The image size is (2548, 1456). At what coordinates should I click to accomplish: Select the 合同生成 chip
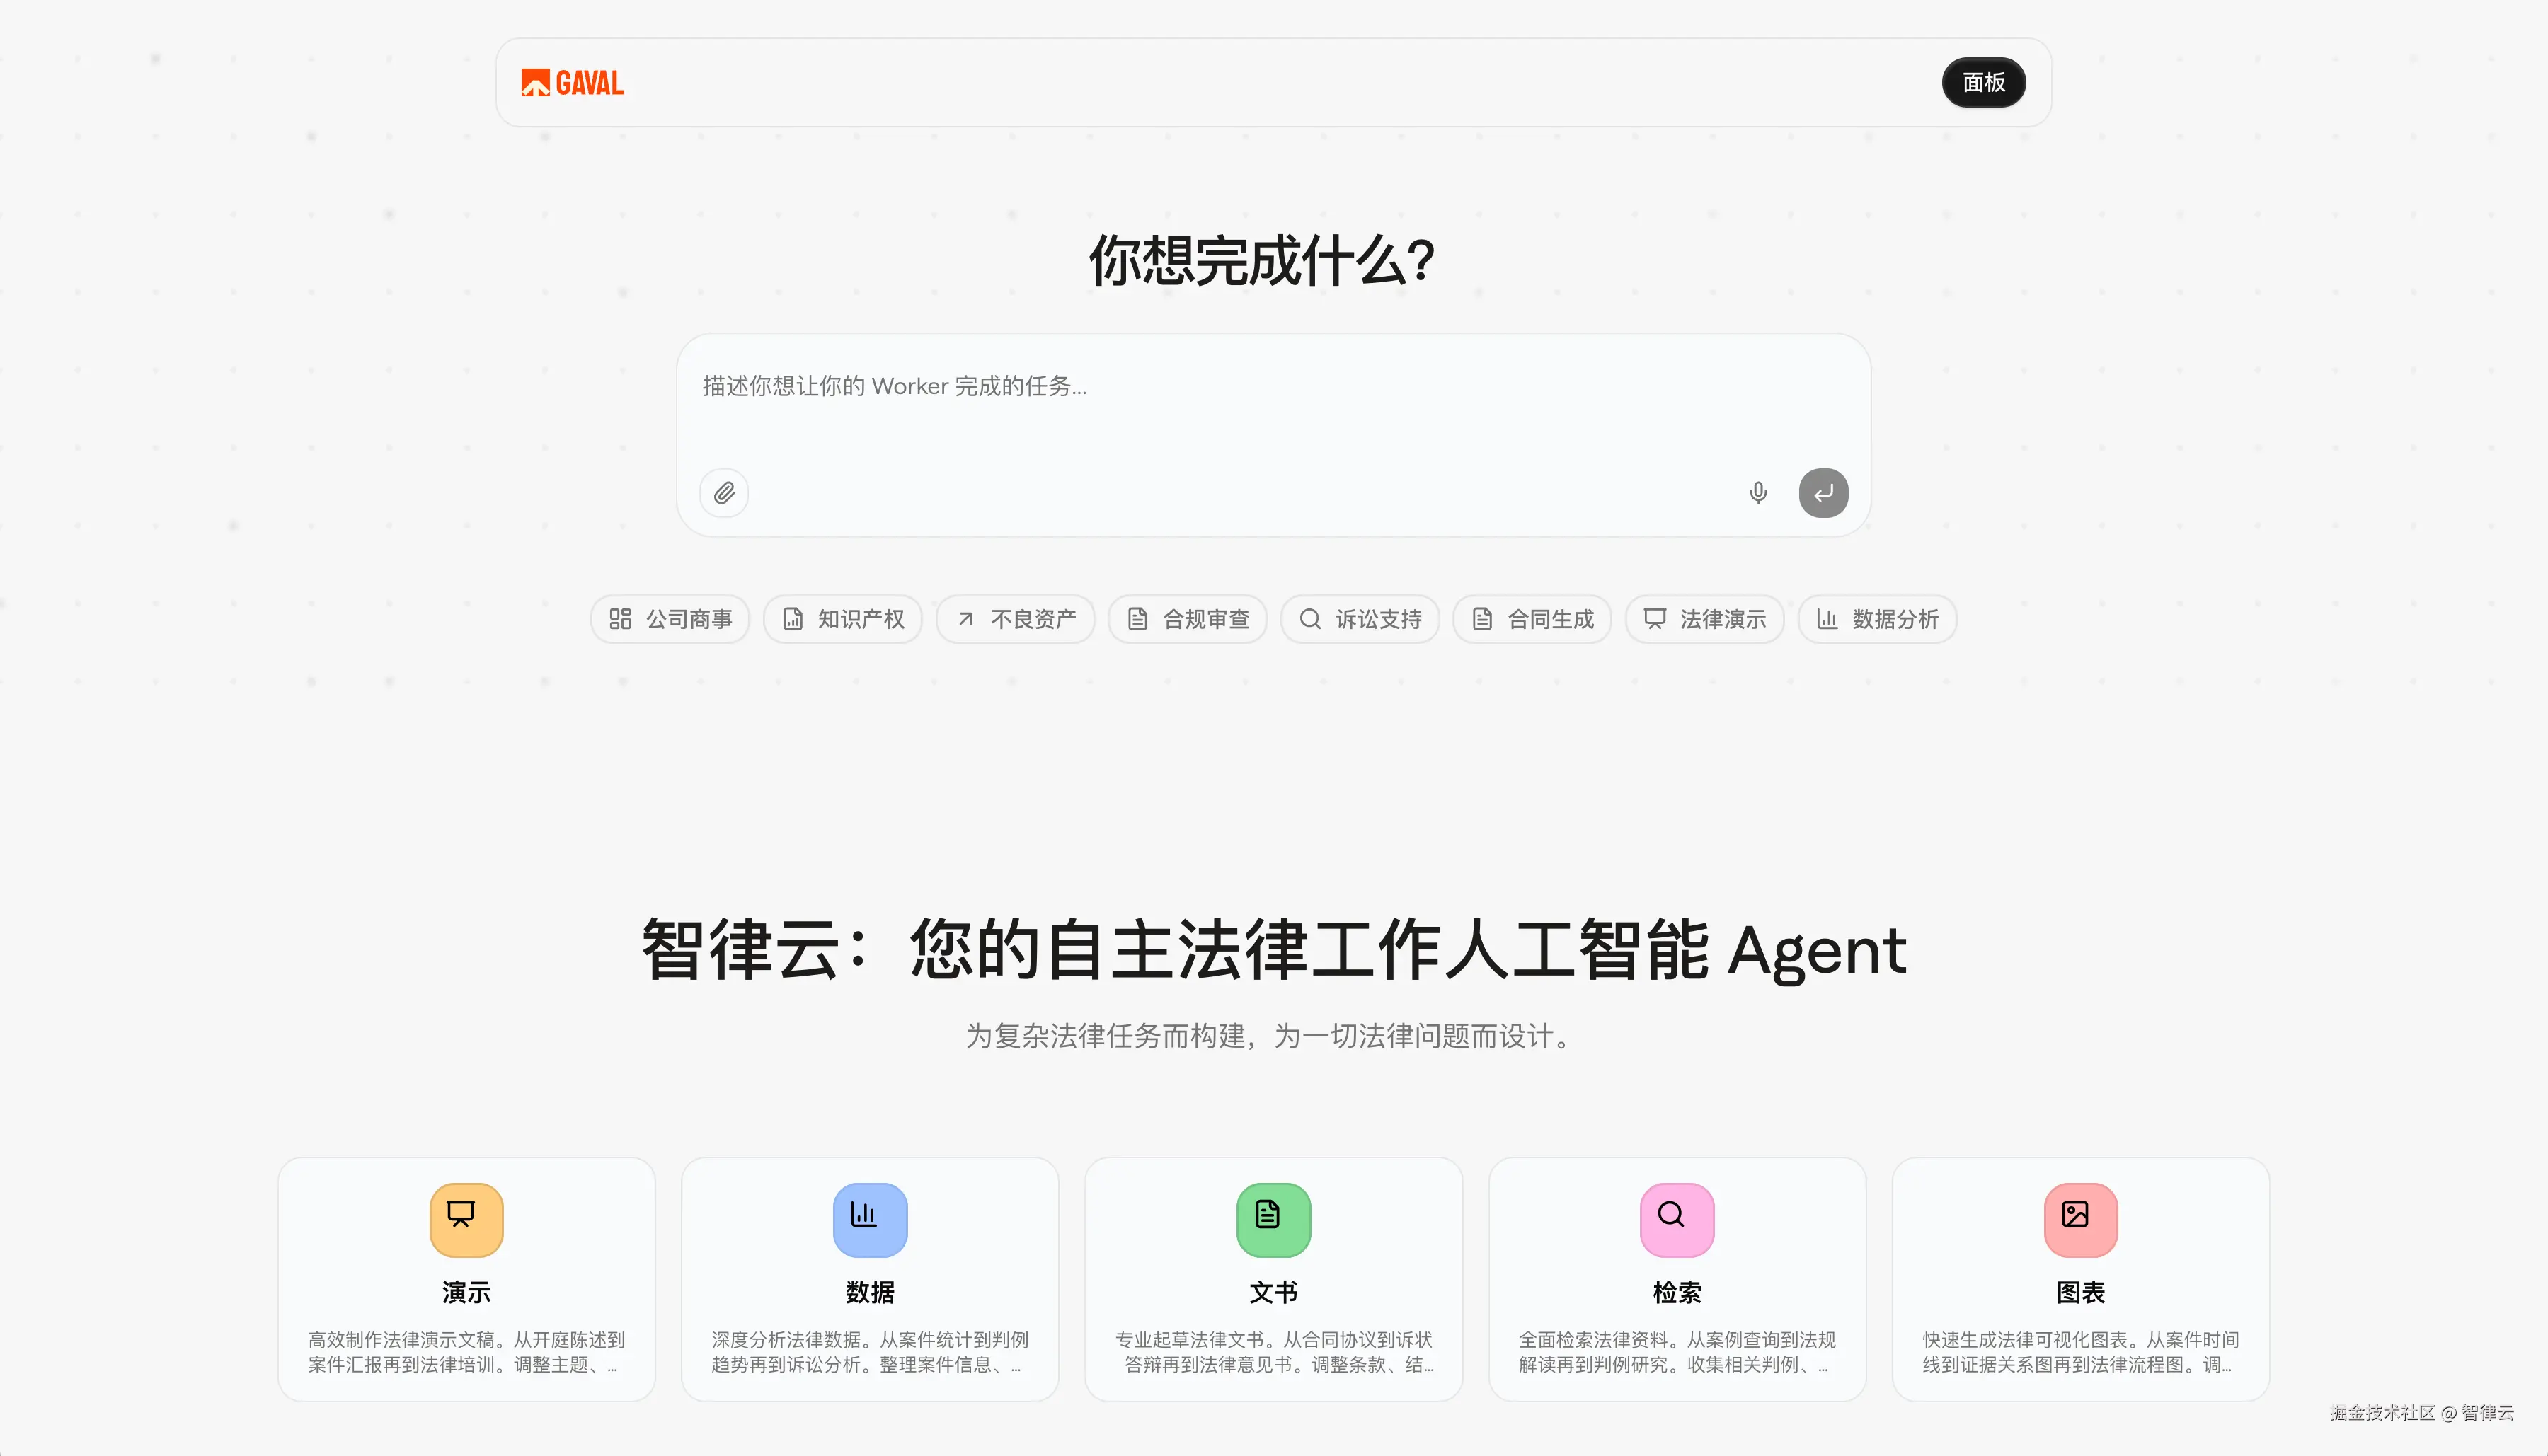1532,619
